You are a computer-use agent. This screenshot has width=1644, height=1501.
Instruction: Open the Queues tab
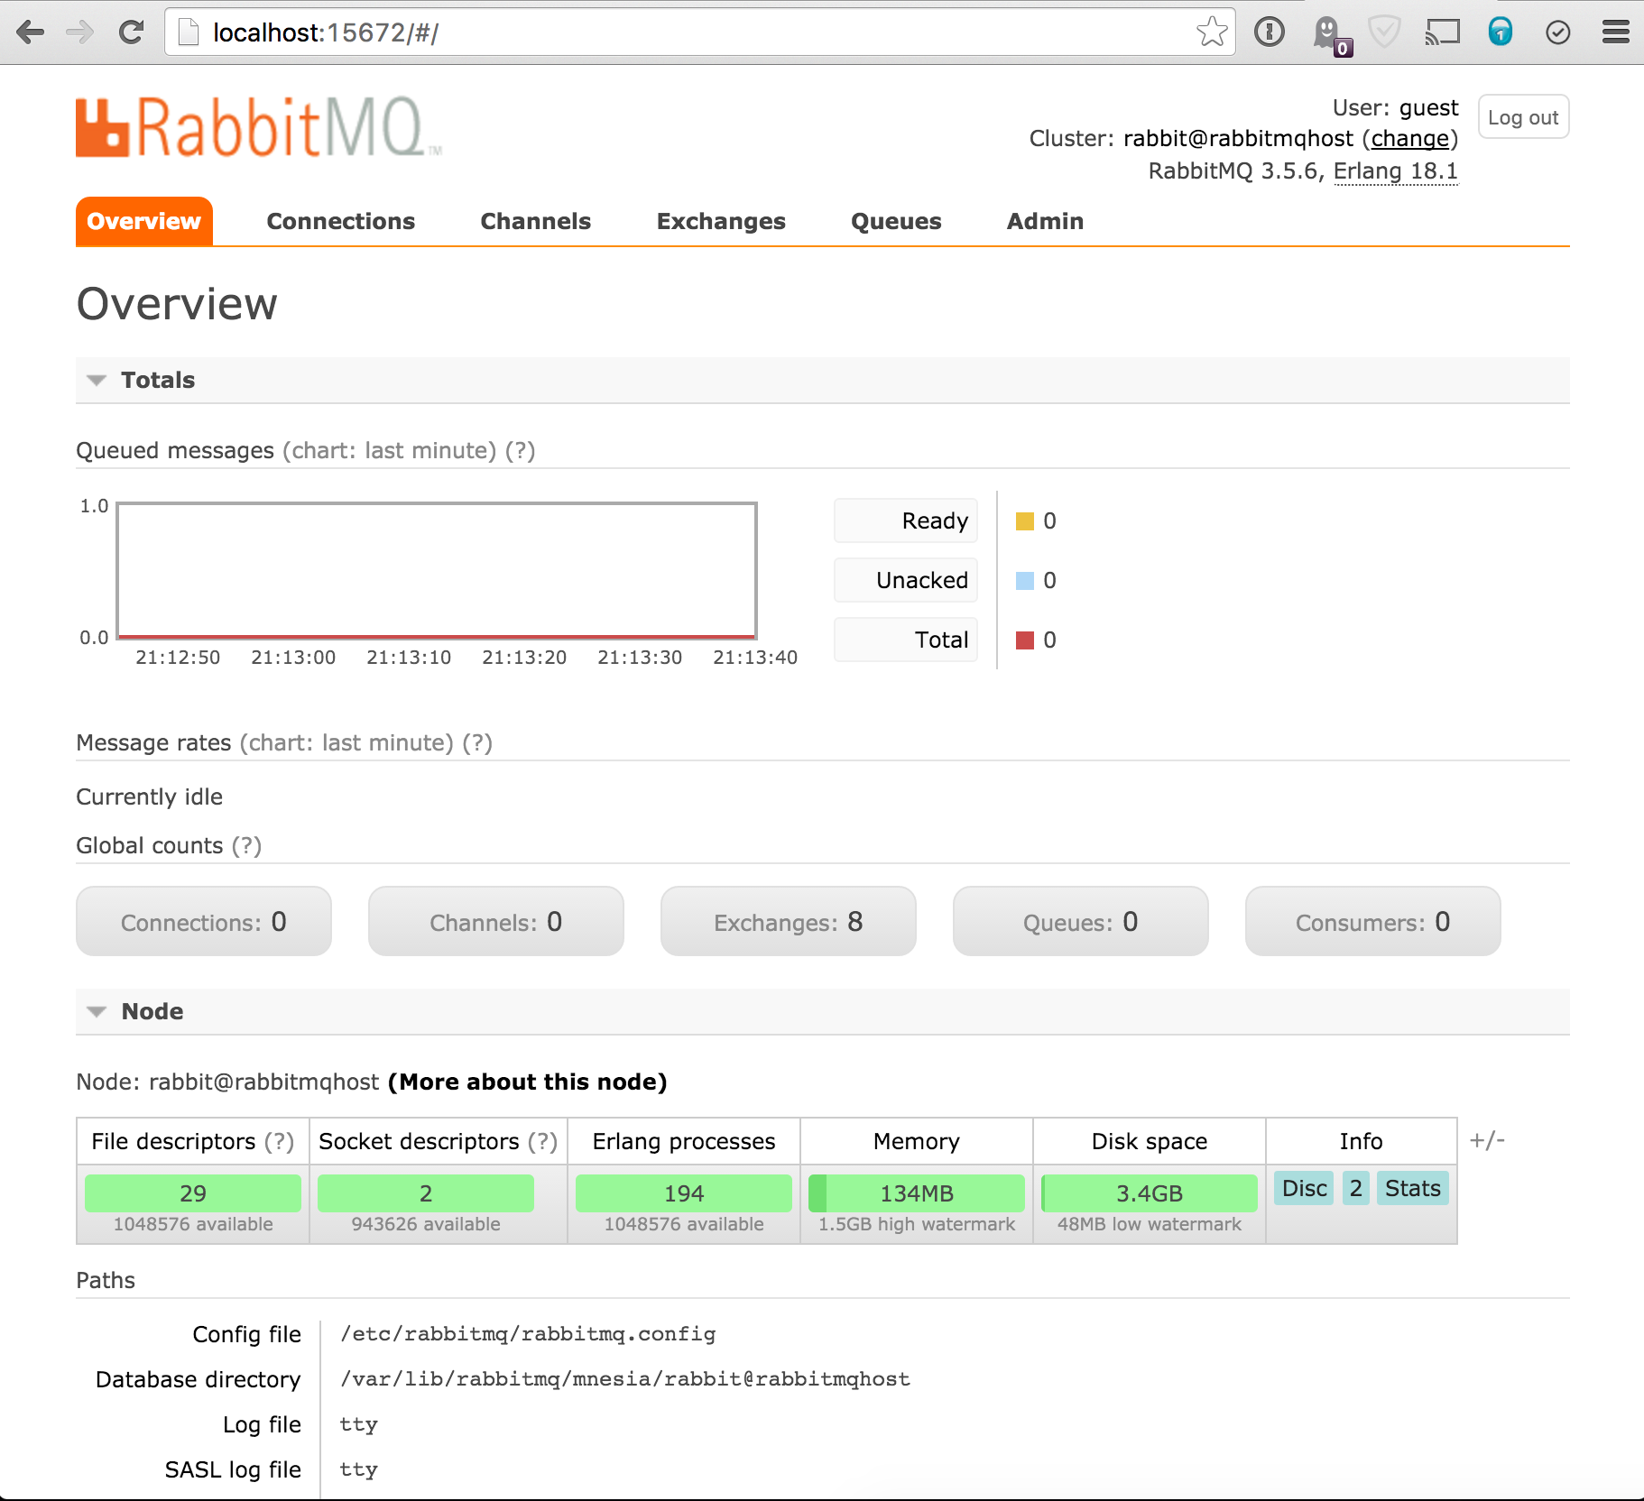896,221
